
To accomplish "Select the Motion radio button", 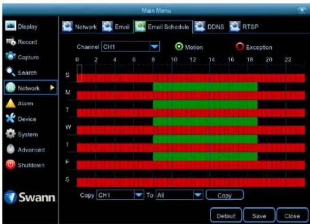I will (x=179, y=47).
